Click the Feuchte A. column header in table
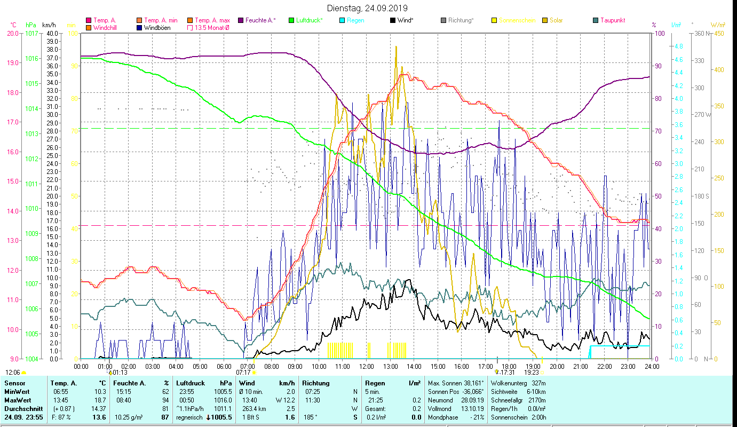 [x=130, y=383]
